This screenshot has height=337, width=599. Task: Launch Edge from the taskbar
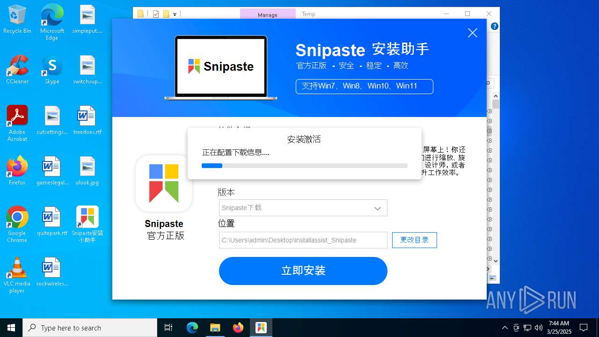(x=192, y=328)
